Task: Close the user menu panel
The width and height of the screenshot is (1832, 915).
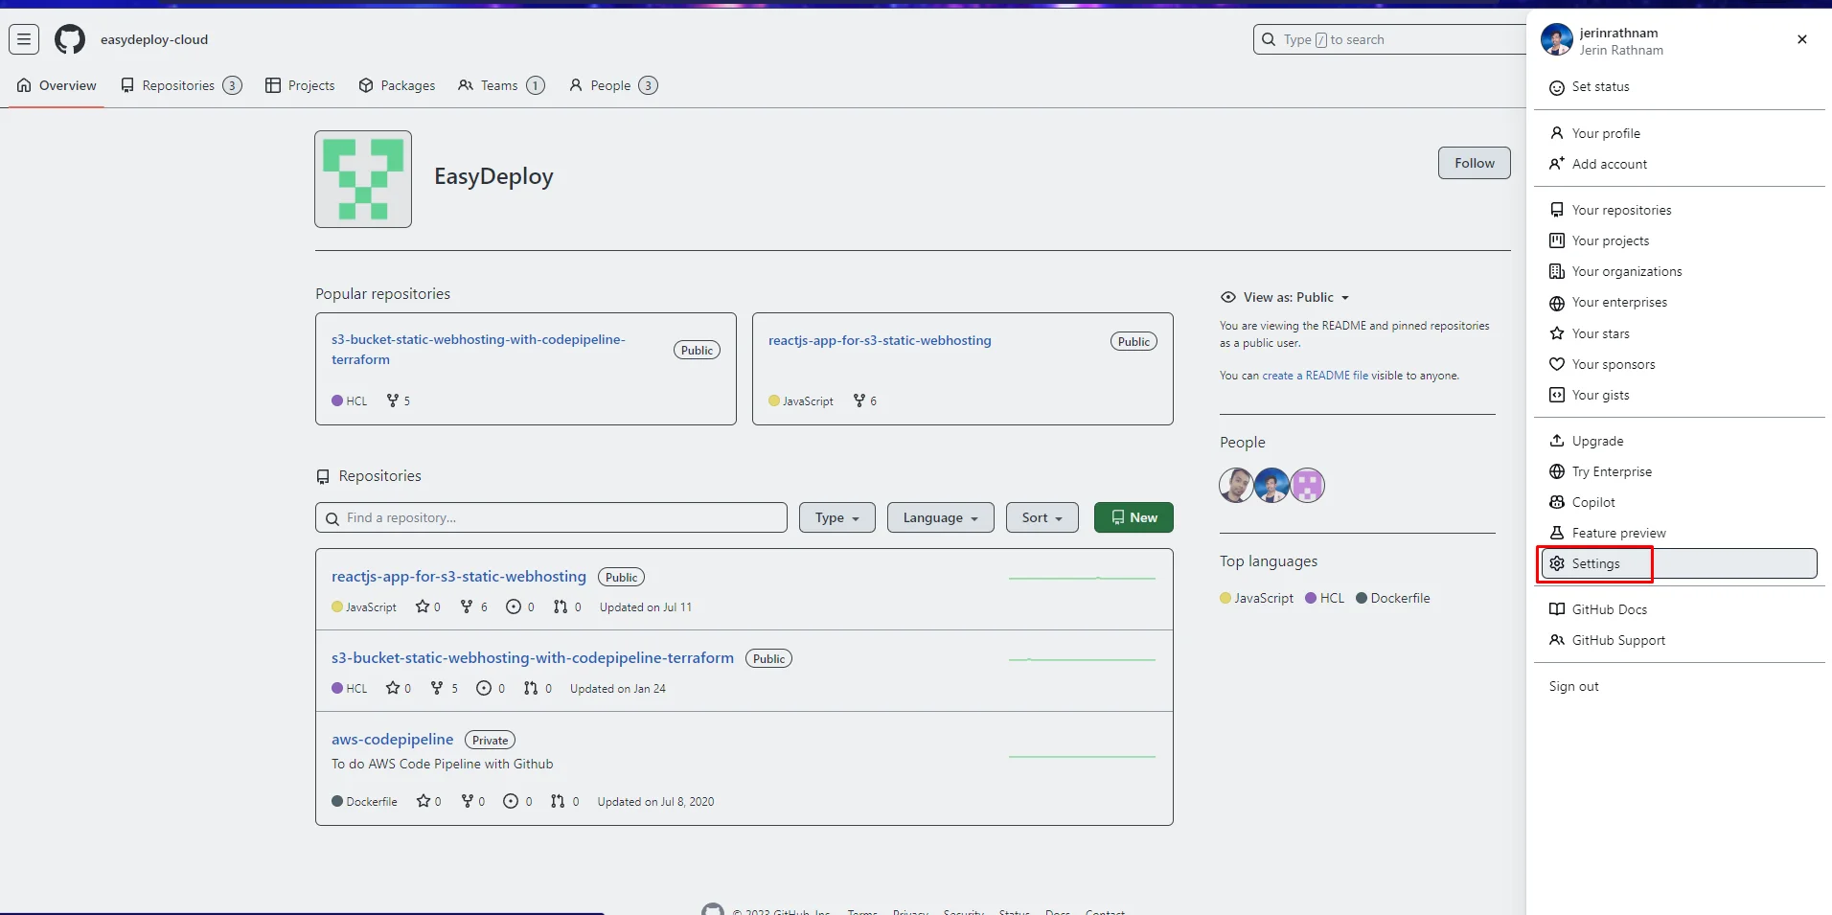Action: point(1802,39)
